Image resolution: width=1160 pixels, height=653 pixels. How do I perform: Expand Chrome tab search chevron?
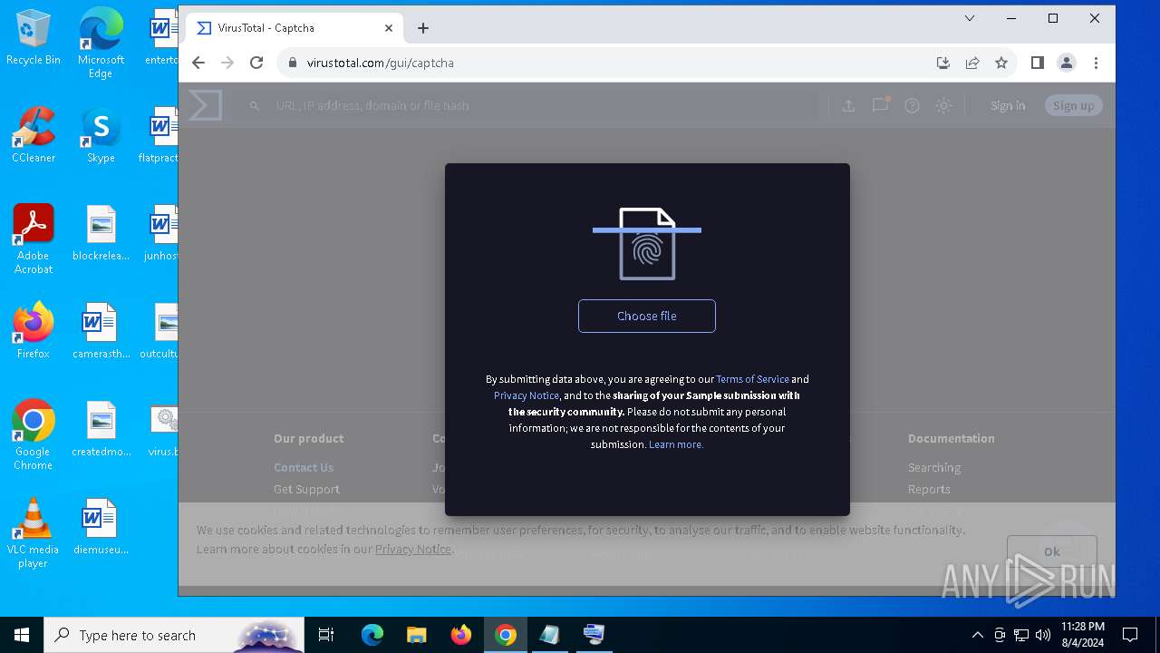pyautogui.click(x=970, y=18)
